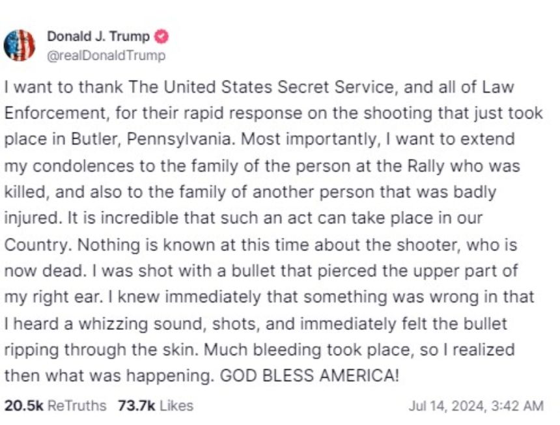Click the 3:42 AM time text
This screenshot has height=425, width=560.
[x=518, y=406]
